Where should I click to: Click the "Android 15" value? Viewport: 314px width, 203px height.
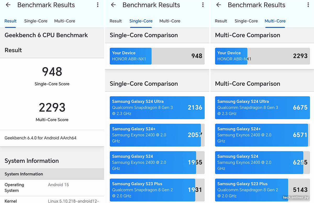click(58, 185)
